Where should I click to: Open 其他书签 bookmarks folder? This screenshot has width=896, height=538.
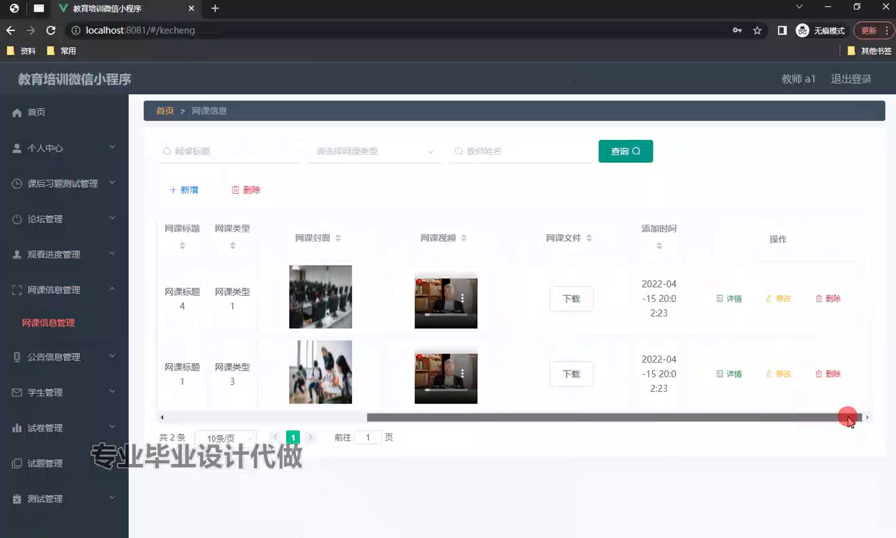click(x=869, y=51)
